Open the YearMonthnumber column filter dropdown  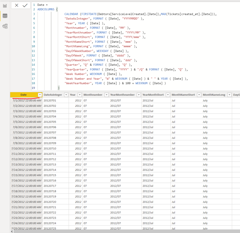click(x=139, y=95)
